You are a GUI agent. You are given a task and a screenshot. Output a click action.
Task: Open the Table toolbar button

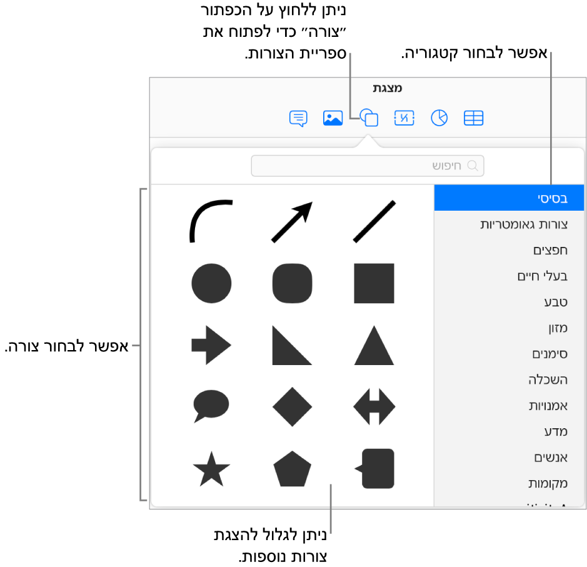[x=473, y=118]
